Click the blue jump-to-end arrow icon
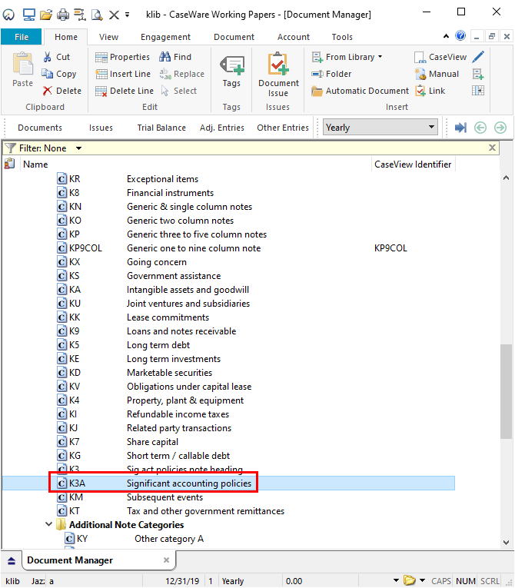The height and width of the screenshot is (588, 515). coord(460,128)
